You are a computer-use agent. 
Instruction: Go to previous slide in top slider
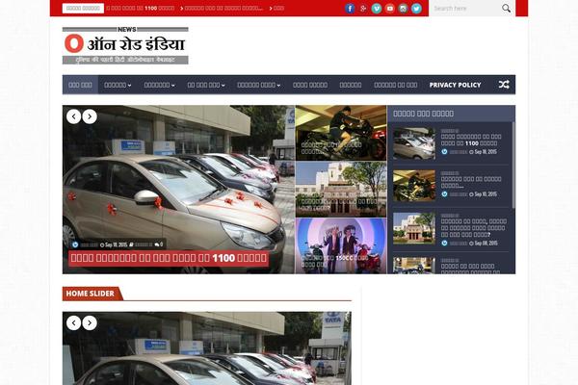[74, 116]
